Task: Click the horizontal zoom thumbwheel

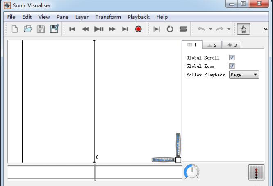Action: [x=163, y=160]
